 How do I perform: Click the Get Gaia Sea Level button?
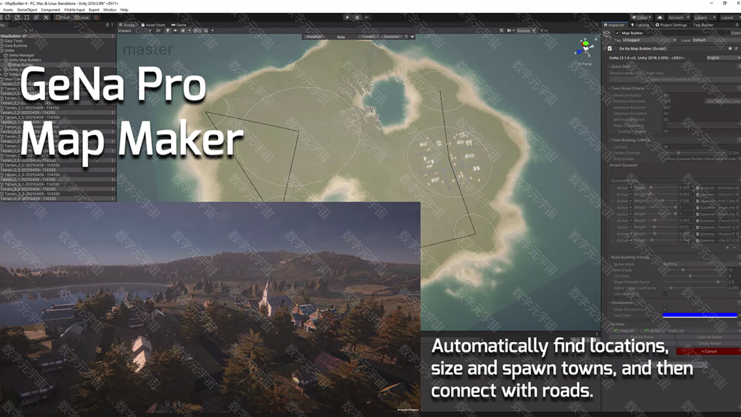point(724,101)
